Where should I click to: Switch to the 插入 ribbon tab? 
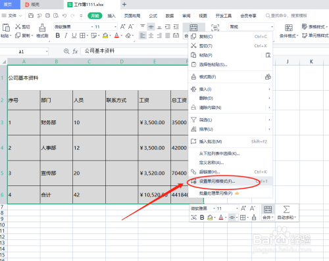(111, 16)
